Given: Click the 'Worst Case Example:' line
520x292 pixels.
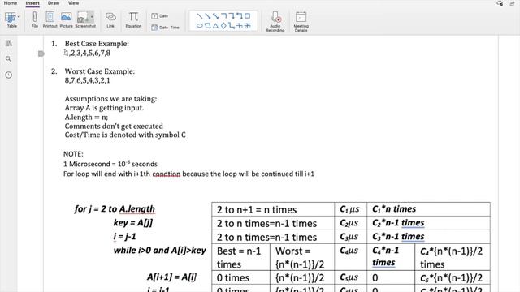Looking at the screenshot, I should click(100, 71).
